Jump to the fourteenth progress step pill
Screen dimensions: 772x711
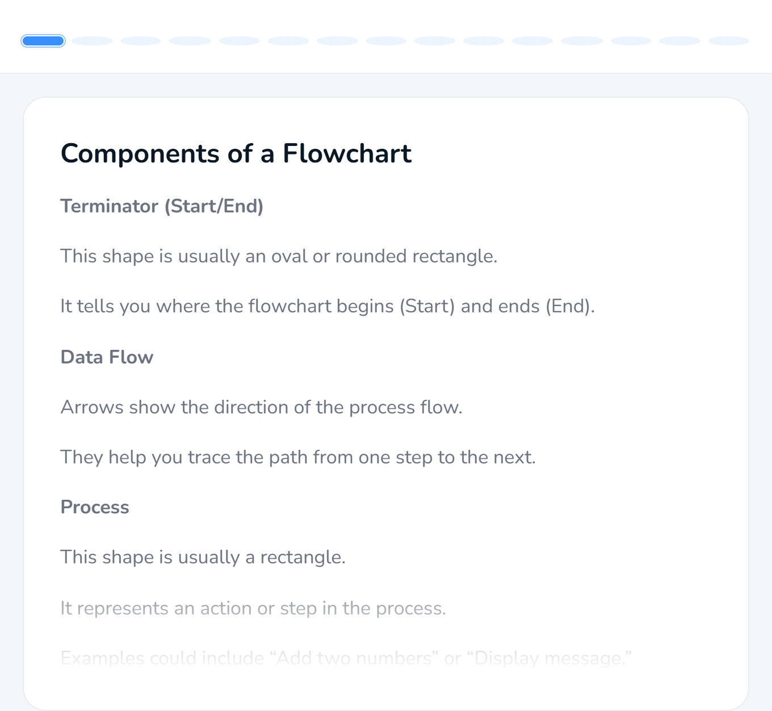coord(680,41)
